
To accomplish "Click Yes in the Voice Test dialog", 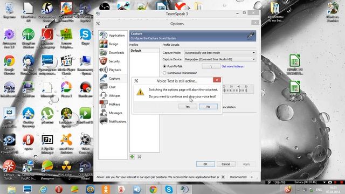I will coord(188,107).
